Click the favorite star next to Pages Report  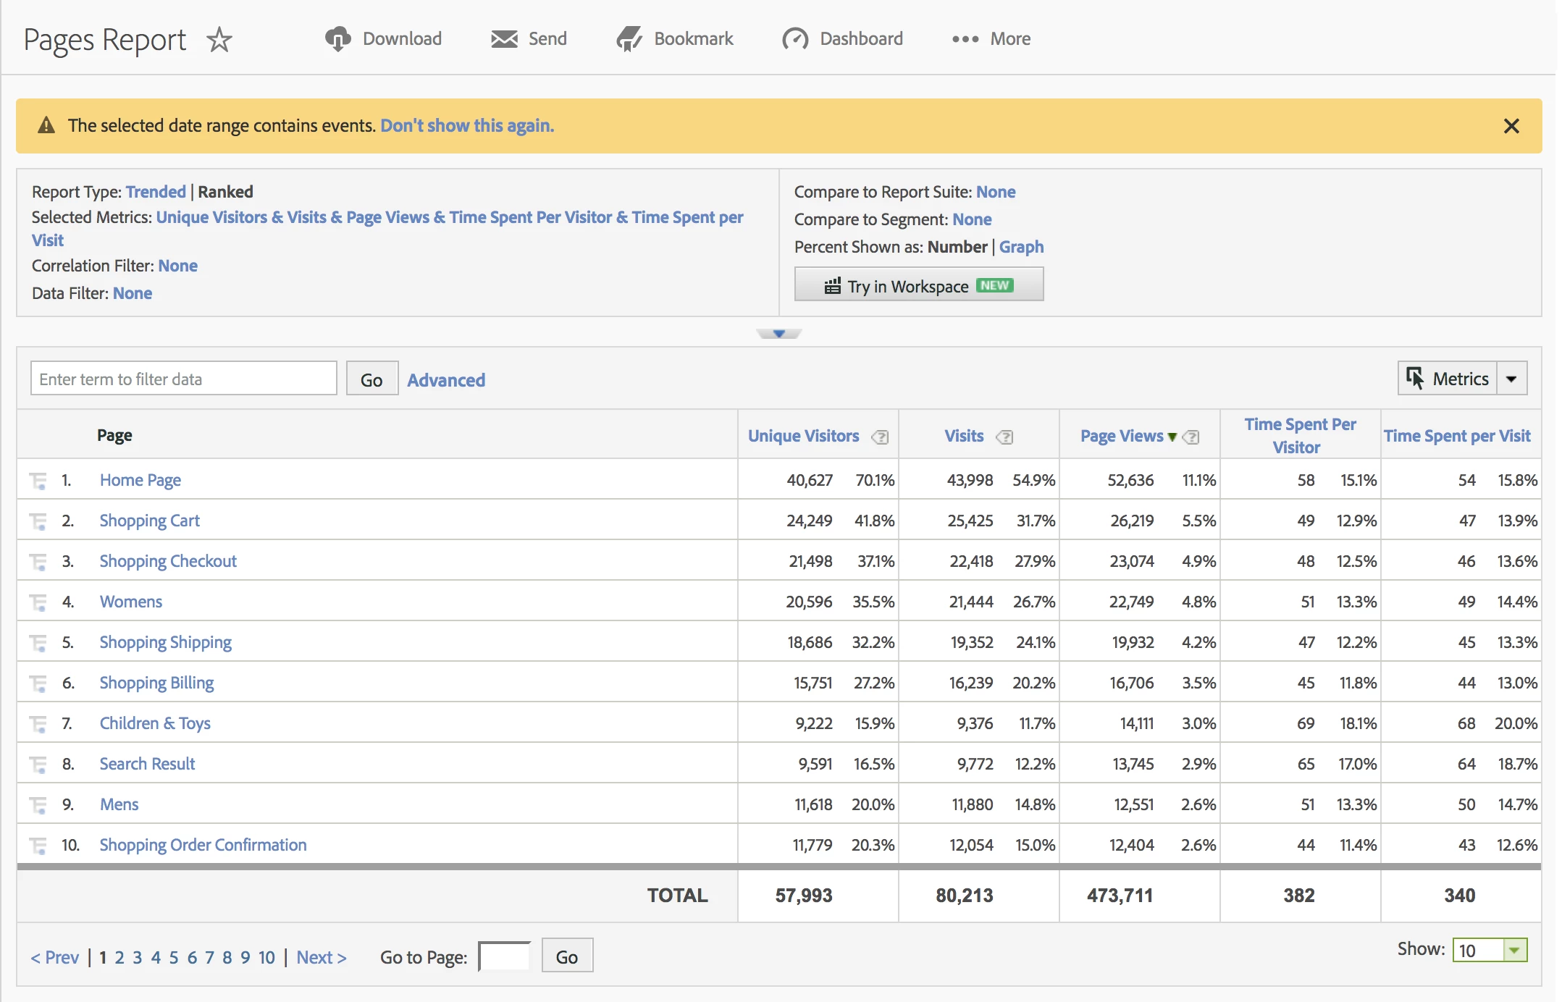[219, 39]
